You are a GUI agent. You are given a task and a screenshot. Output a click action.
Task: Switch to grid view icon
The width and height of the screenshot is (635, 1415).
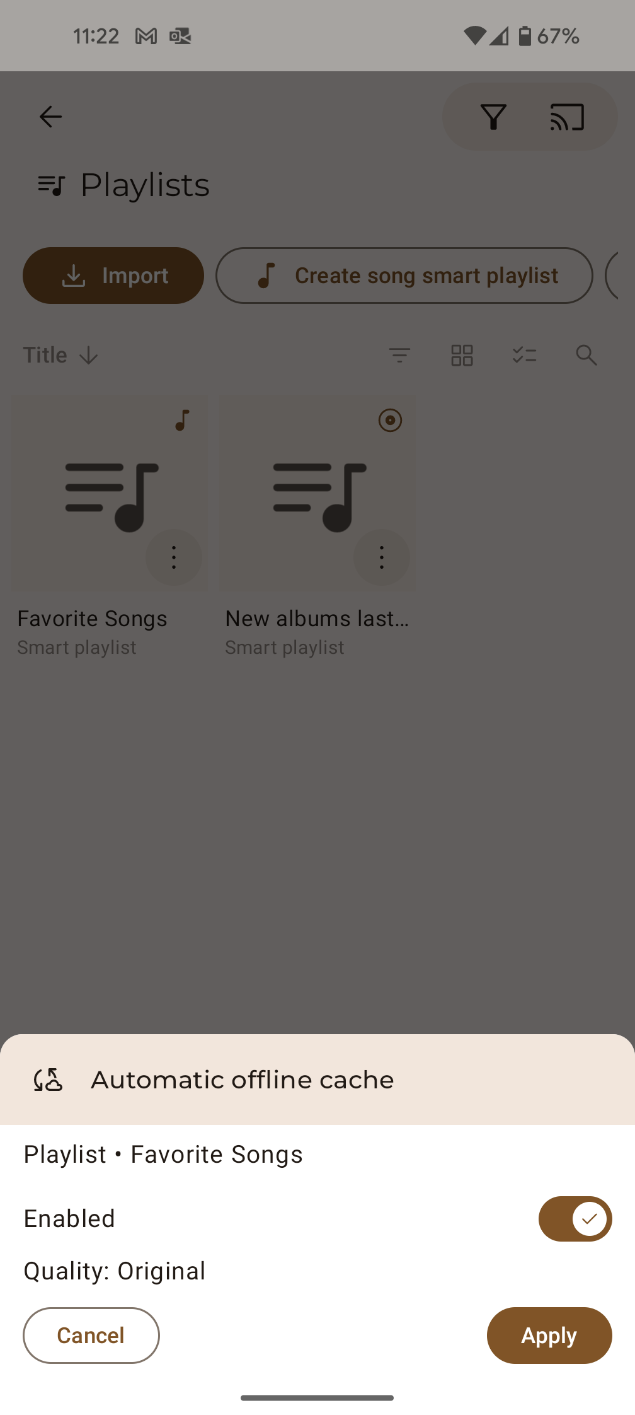pos(462,355)
